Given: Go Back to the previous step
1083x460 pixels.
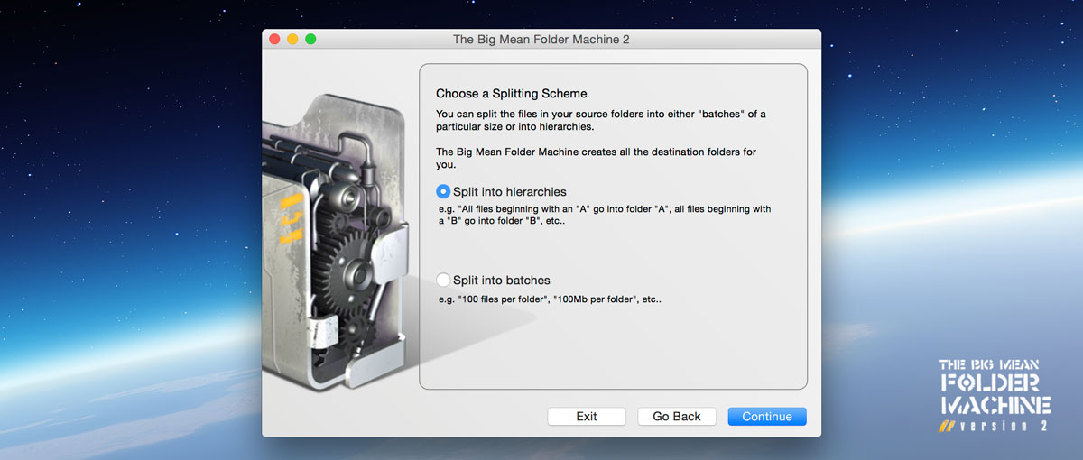Looking at the screenshot, I should pos(677,417).
